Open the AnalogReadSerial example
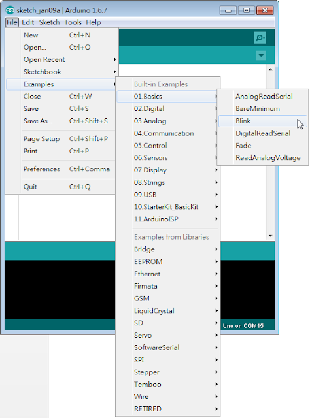This screenshot has height=418, width=310. point(262,97)
